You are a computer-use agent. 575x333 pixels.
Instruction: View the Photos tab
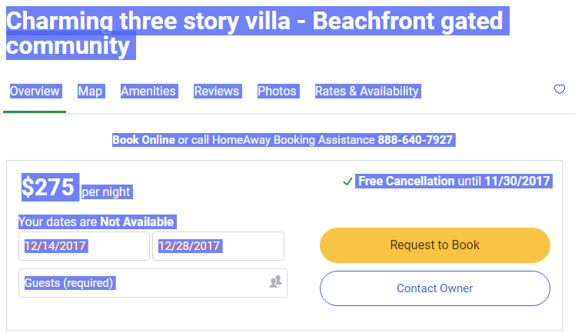(278, 91)
